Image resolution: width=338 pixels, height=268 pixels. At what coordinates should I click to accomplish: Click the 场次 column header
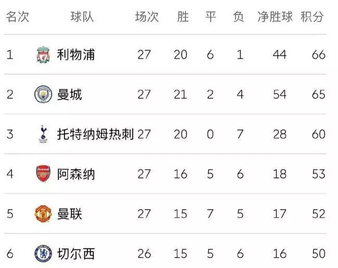click(x=147, y=17)
